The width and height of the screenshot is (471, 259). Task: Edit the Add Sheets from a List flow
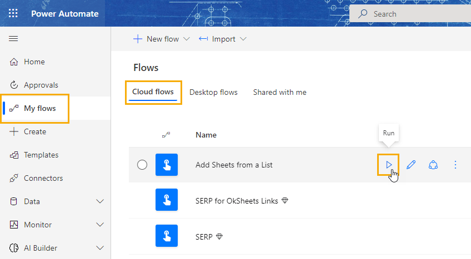point(411,165)
